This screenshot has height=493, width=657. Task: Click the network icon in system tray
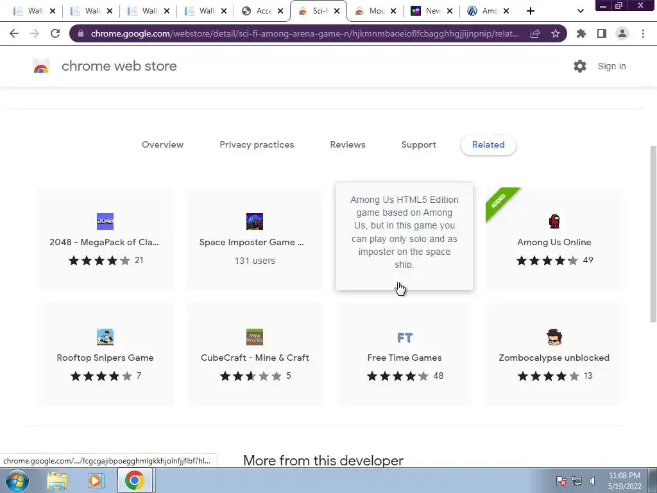click(x=577, y=481)
